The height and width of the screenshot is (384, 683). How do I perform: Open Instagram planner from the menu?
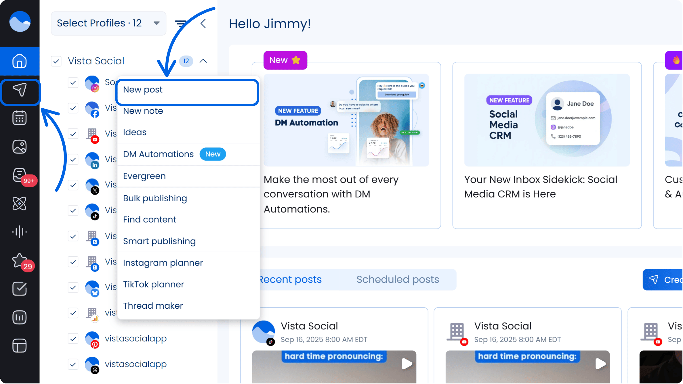(x=189, y=263)
